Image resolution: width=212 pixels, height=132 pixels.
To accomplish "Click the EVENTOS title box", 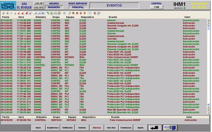I will pyautogui.click(x=114, y=6).
